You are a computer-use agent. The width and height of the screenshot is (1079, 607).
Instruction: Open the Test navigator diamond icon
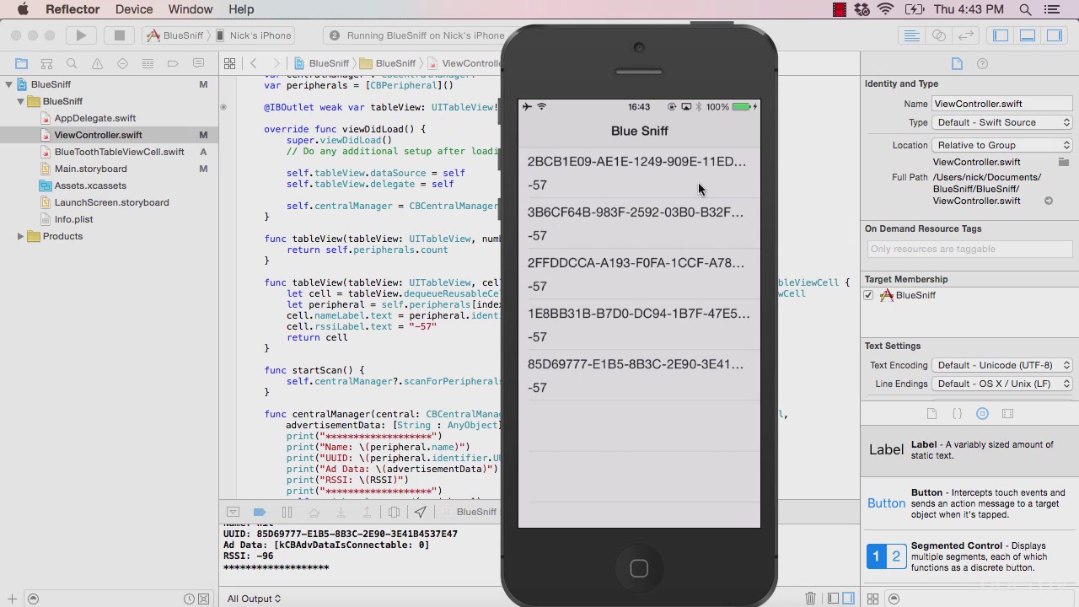[122, 63]
